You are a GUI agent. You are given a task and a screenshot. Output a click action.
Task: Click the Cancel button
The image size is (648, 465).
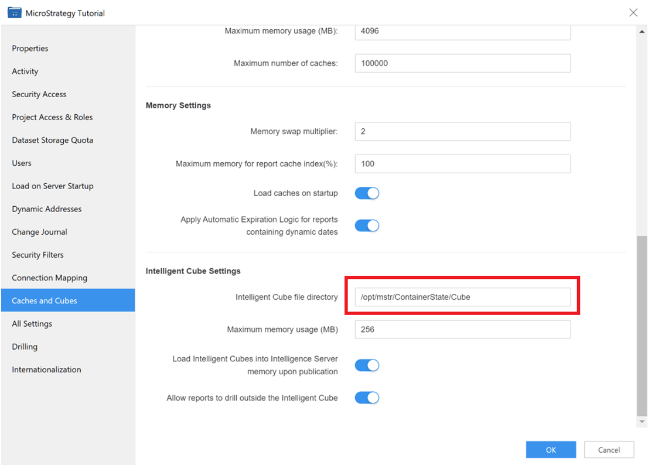pos(609,450)
